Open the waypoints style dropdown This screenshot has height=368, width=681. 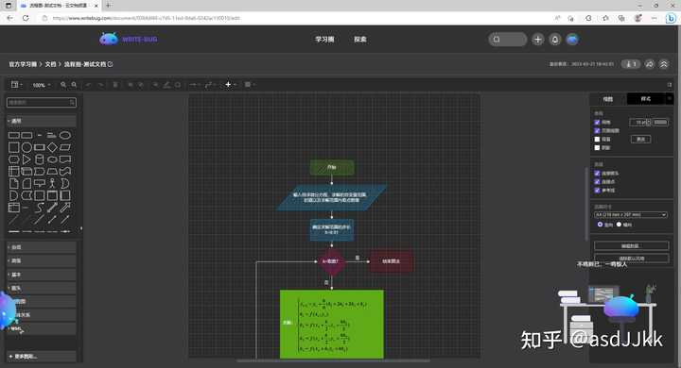pyautogui.click(x=210, y=85)
